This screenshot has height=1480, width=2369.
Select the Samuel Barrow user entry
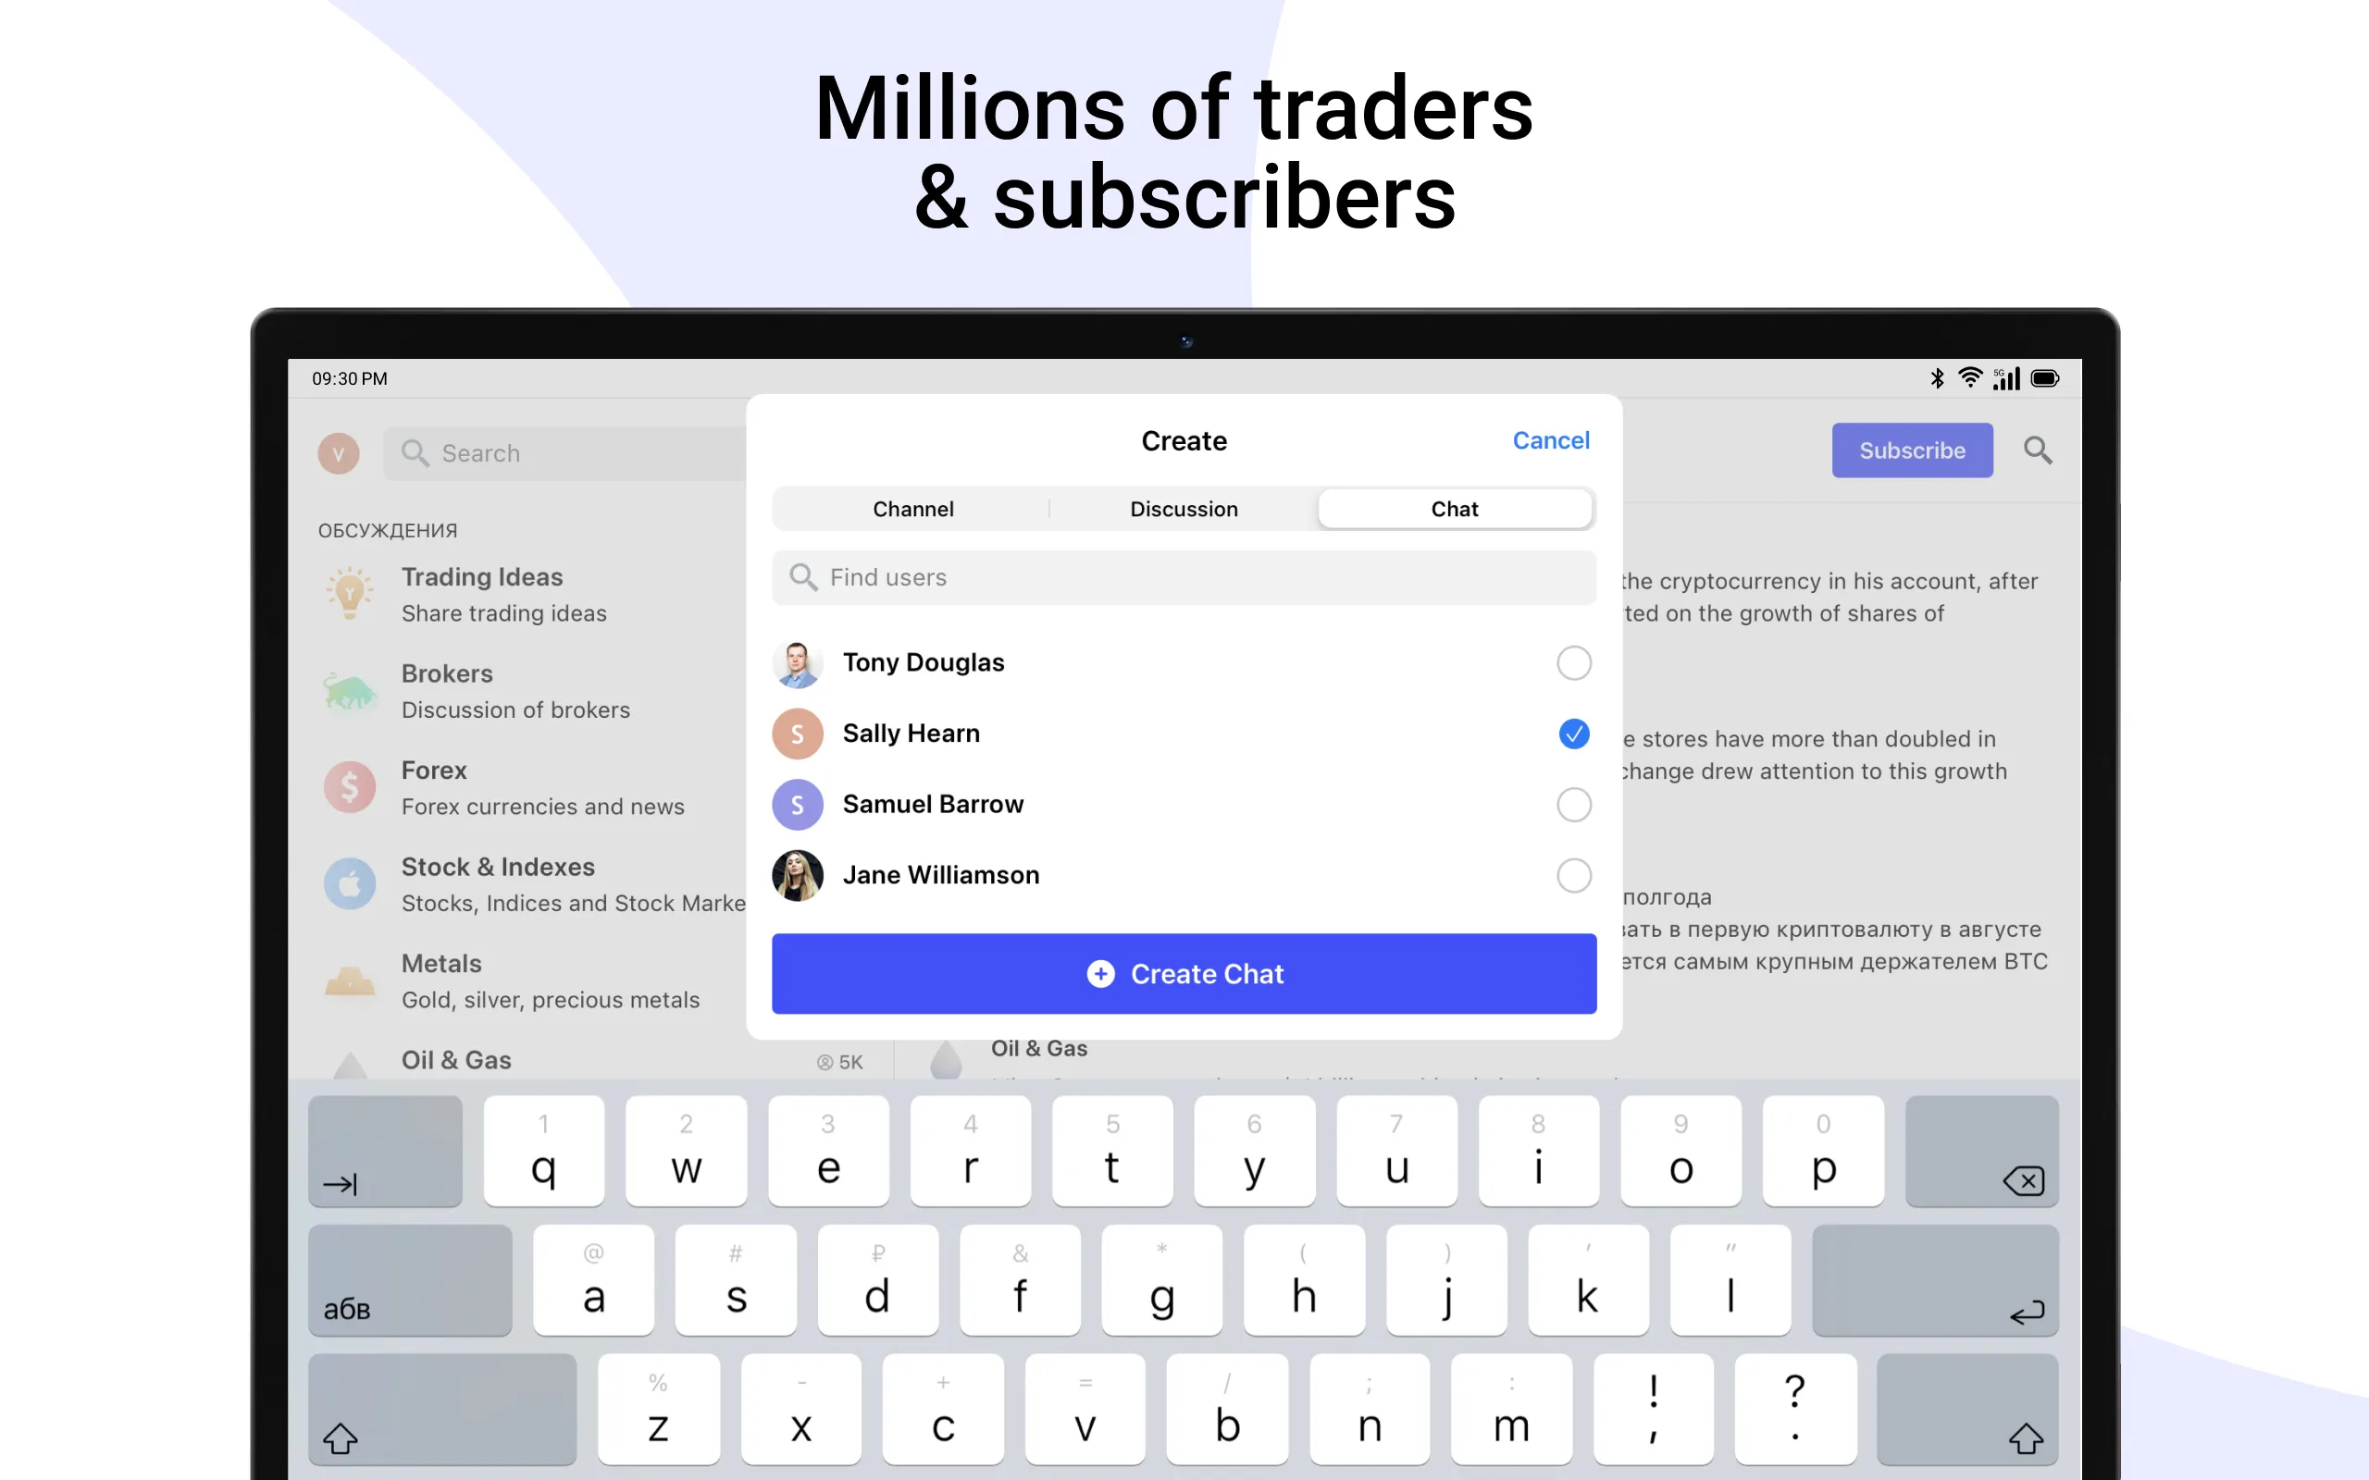click(1184, 801)
